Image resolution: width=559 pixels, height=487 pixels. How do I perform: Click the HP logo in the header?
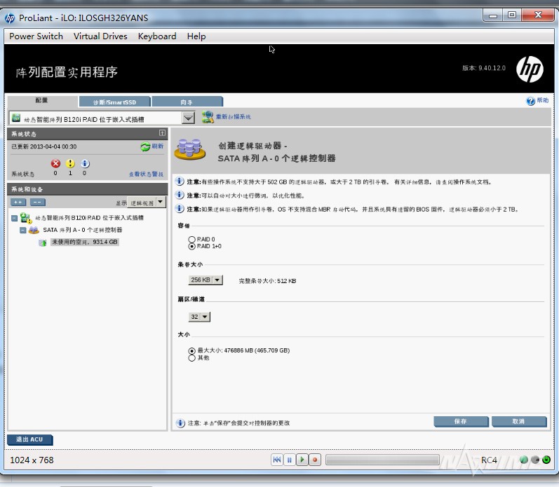530,69
